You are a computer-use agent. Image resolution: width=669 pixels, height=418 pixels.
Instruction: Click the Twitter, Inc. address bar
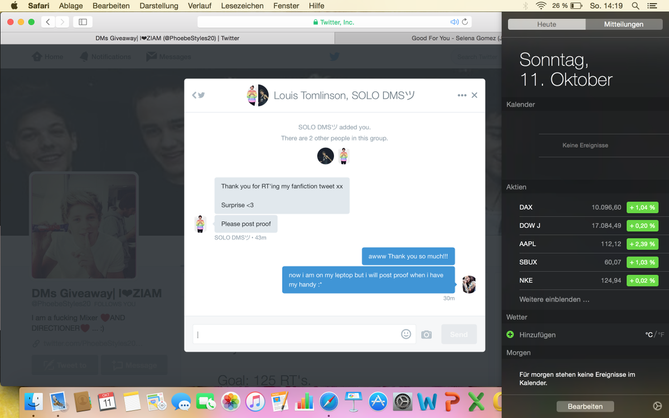(x=334, y=22)
